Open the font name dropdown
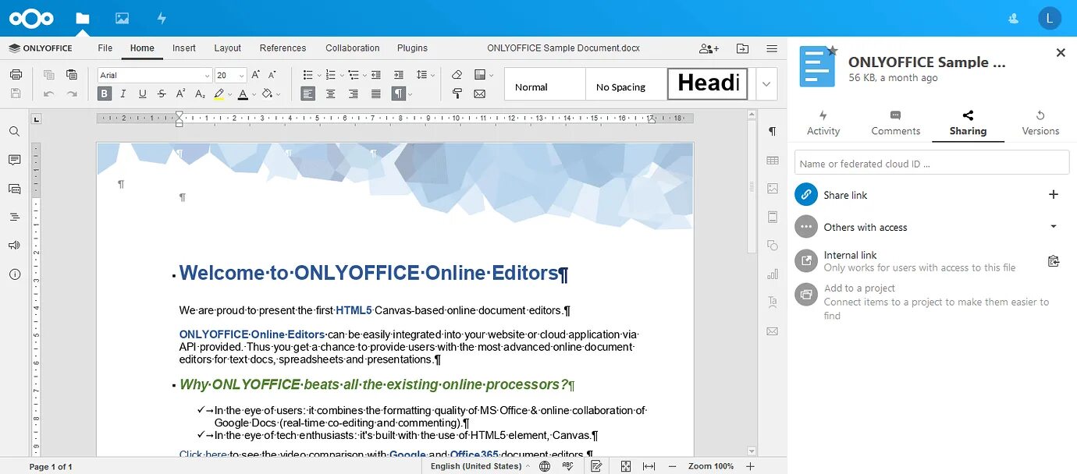Image resolution: width=1077 pixels, height=474 pixels. pyautogui.click(x=207, y=76)
